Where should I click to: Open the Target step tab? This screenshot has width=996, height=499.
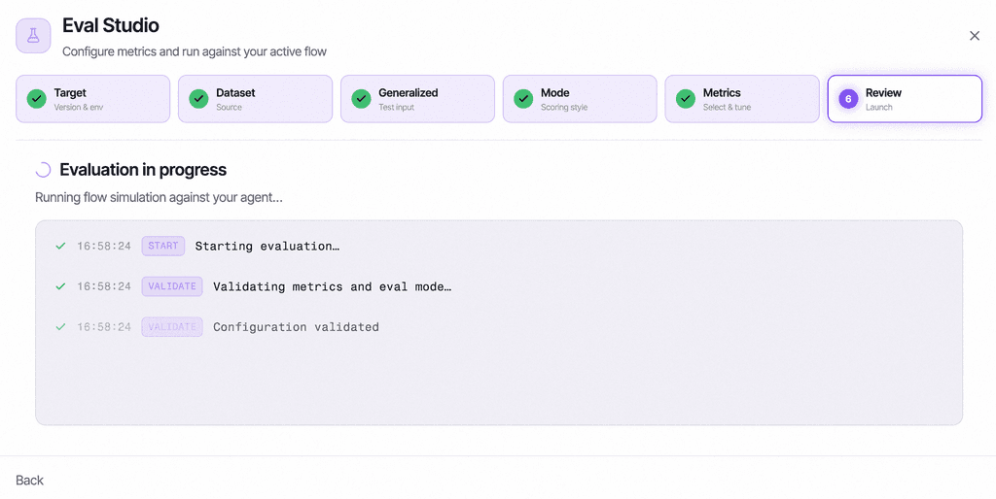(92, 99)
